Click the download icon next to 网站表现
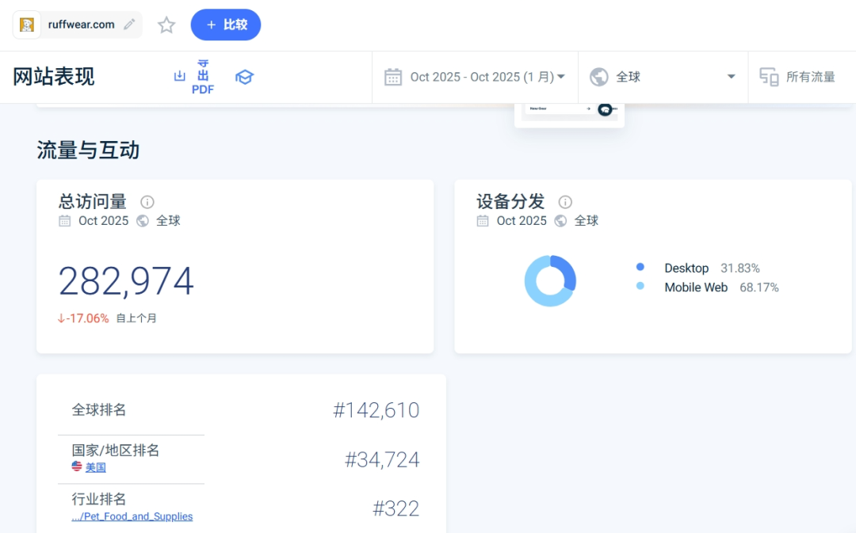Image resolution: width=856 pixels, height=533 pixels. (x=180, y=76)
